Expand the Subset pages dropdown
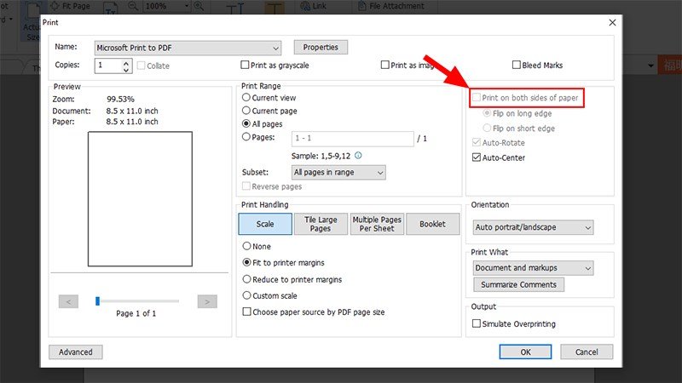Image resolution: width=682 pixels, height=383 pixels. [338, 172]
